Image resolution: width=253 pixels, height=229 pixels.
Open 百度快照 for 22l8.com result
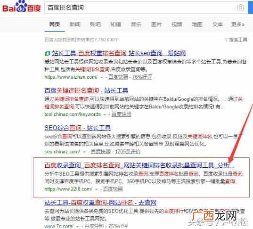(x=113, y=189)
